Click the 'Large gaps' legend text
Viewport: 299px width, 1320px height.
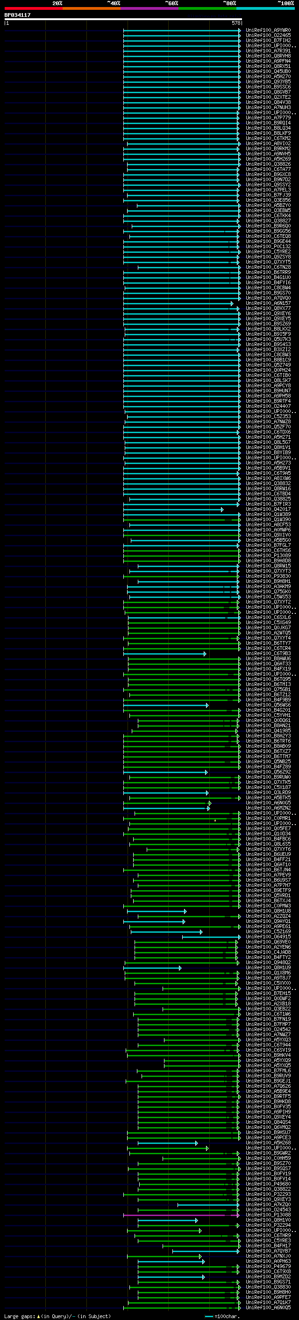click(x=20, y=1316)
